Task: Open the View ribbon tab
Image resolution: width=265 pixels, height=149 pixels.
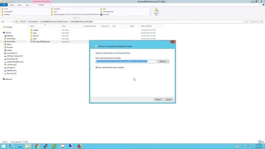Action: click(x=27, y=5)
